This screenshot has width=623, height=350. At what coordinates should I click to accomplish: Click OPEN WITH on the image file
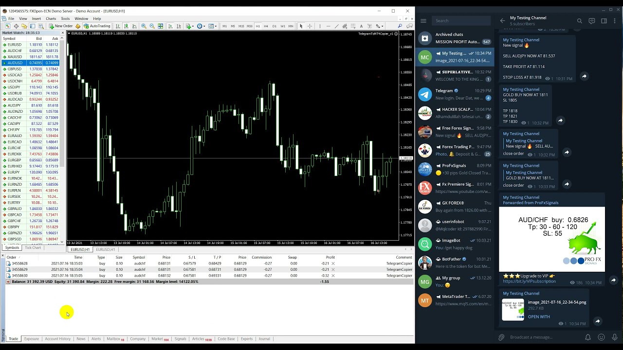pyautogui.click(x=539, y=317)
